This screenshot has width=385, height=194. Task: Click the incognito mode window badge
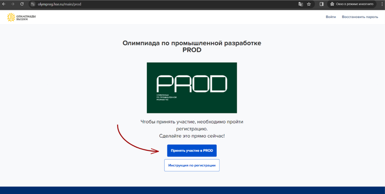point(352,4)
